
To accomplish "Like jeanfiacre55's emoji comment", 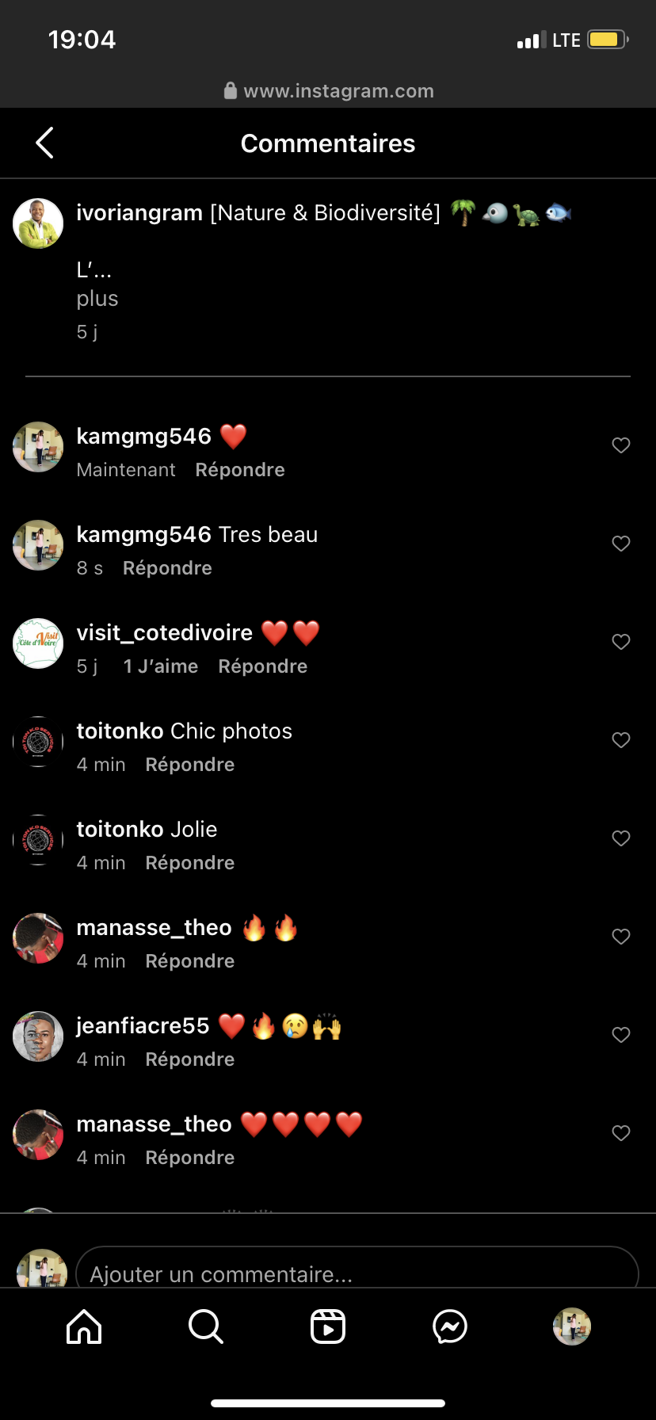I will tap(621, 1035).
